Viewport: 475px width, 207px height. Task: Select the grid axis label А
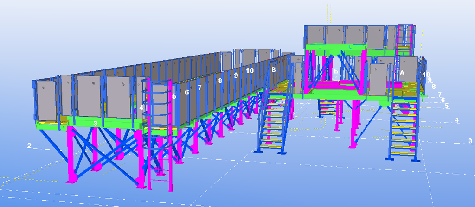(402, 73)
